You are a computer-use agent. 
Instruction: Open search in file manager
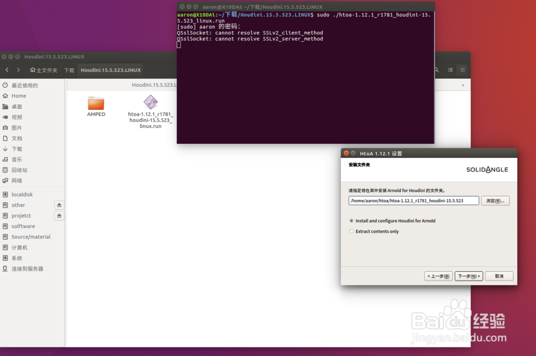coord(436,70)
